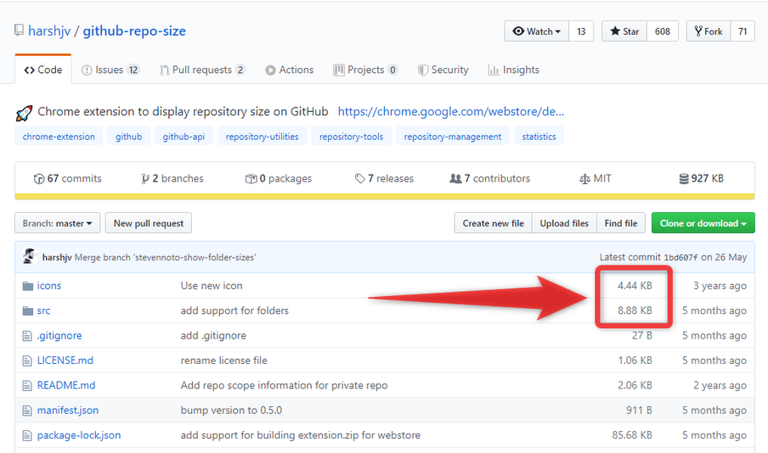The image size is (768, 453).
Task: Switch to the Actions tab
Action: pos(289,70)
